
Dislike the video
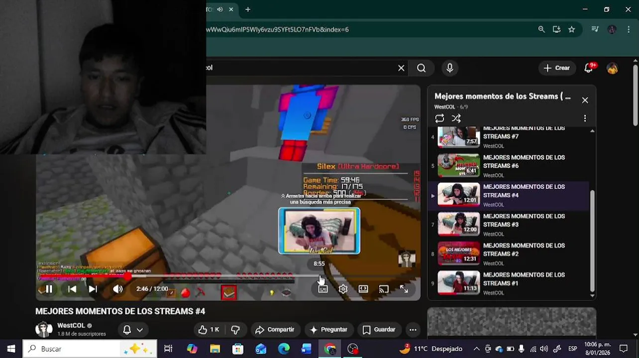(235, 330)
